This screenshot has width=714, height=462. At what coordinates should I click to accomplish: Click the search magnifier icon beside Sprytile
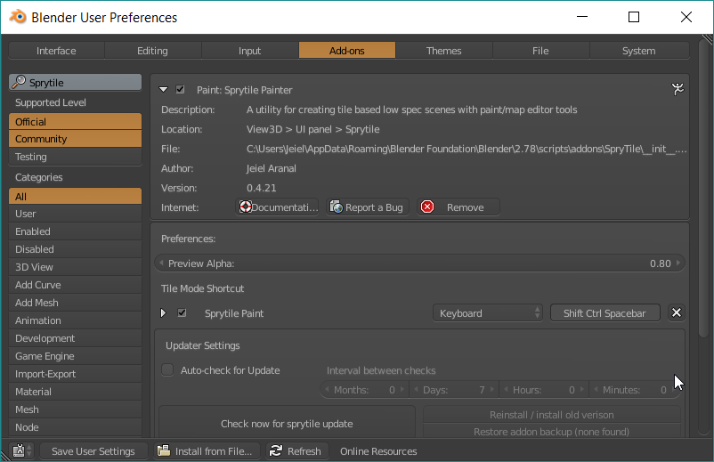click(19, 82)
